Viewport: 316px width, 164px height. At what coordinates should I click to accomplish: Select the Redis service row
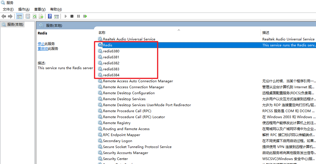pyautogui.click(x=207, y=45)
